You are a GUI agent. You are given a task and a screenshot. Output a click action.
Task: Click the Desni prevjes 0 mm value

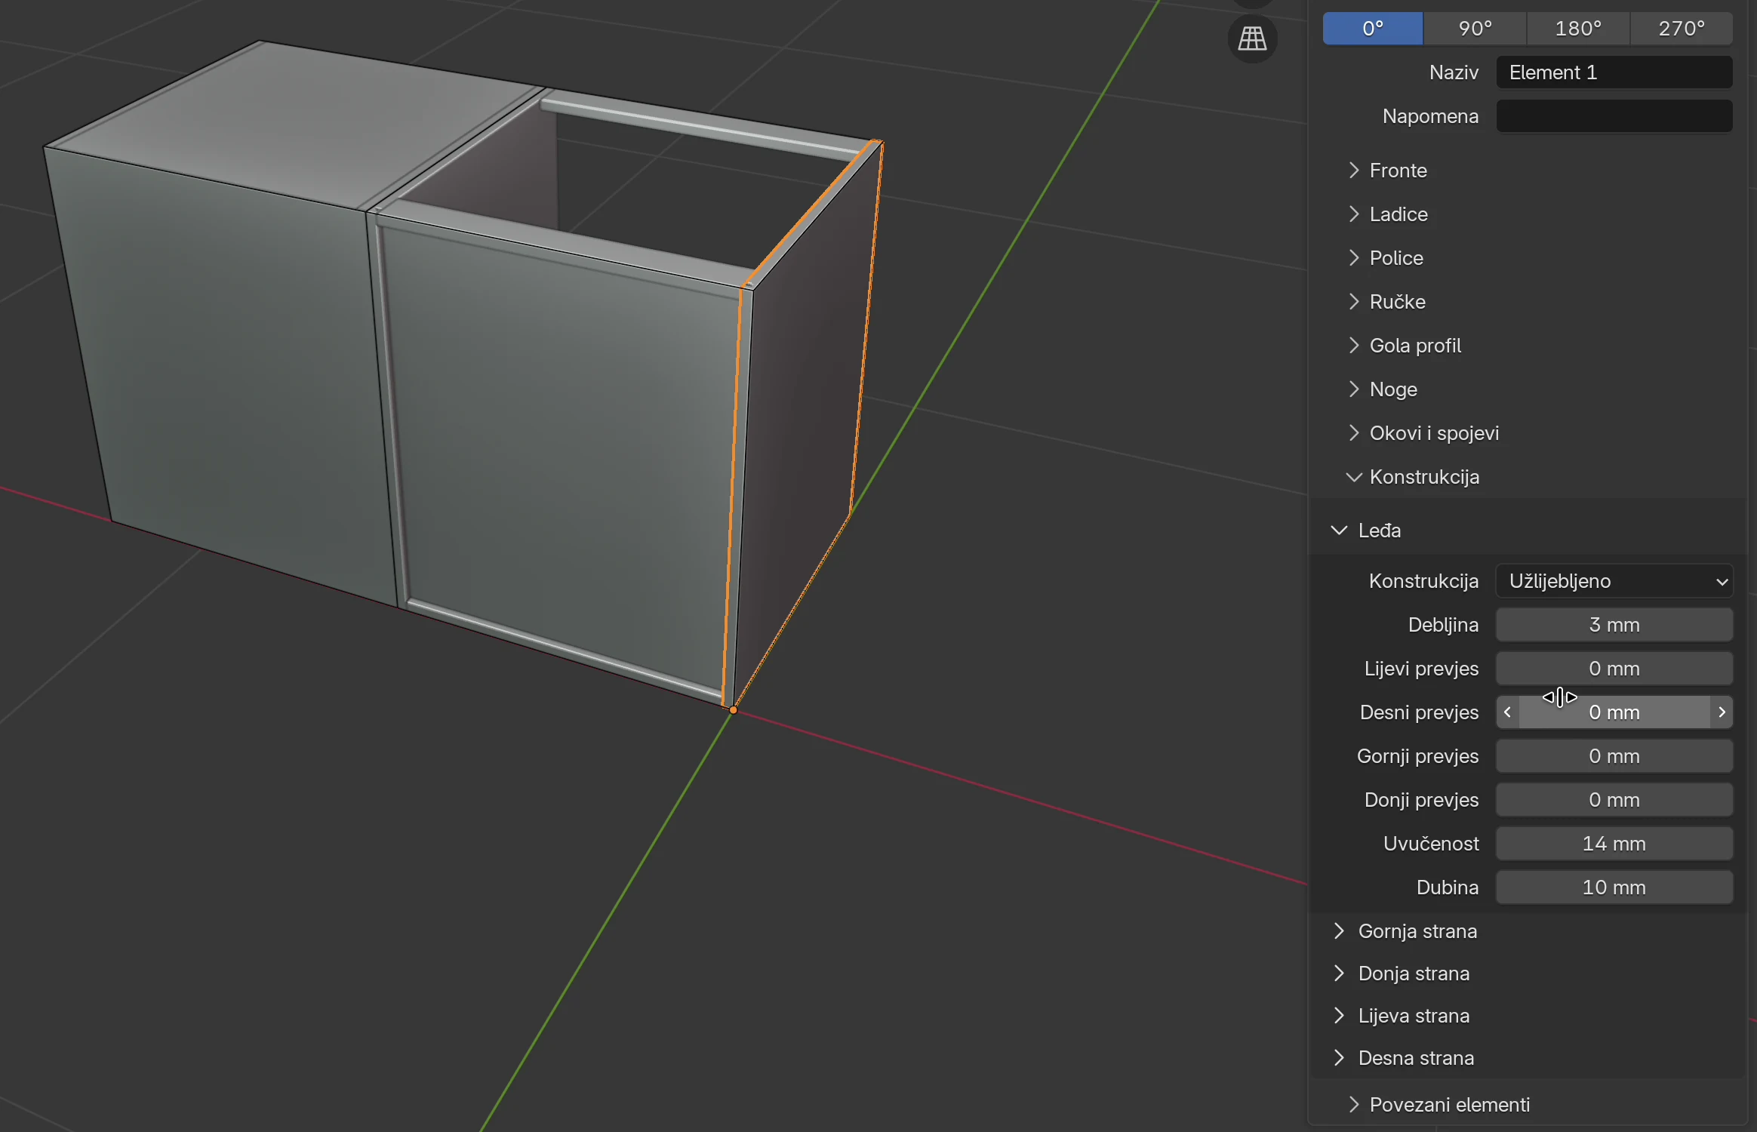coord(1614,712)
